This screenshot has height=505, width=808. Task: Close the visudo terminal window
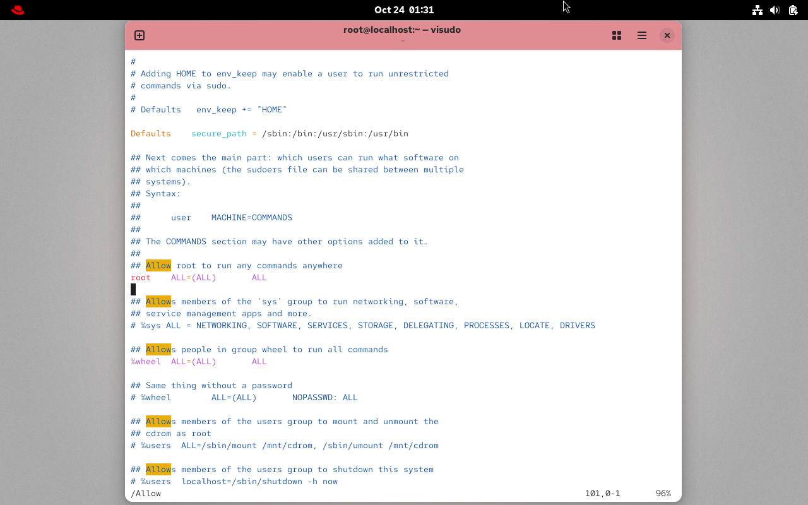[x=667, y=35]
